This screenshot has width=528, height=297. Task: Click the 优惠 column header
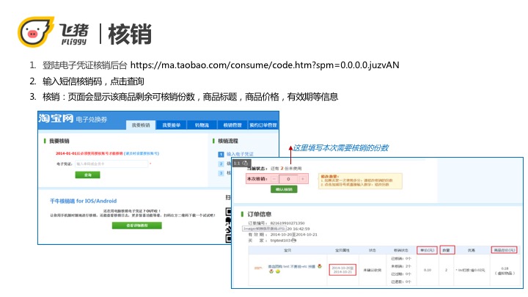[471, 250]
